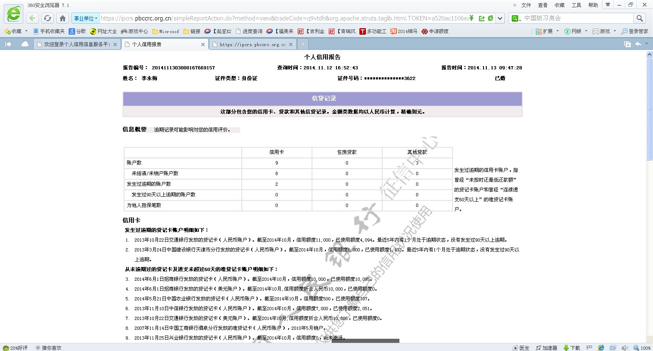The width and height of the screenshot is (653, 351).
Task: Open the 谷歌 bookmark
Action: click(x=78, y=31)
